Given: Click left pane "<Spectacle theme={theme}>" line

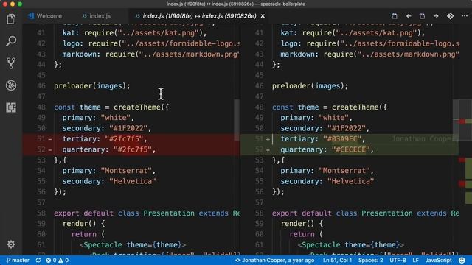Looking at the screenshot, I should click(133, 245).
